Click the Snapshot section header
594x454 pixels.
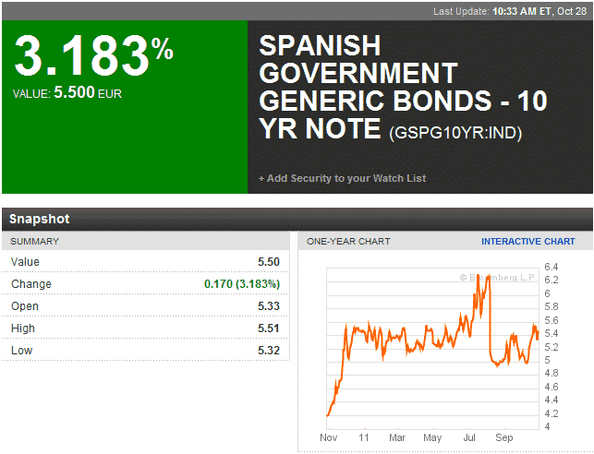point(40,220)
